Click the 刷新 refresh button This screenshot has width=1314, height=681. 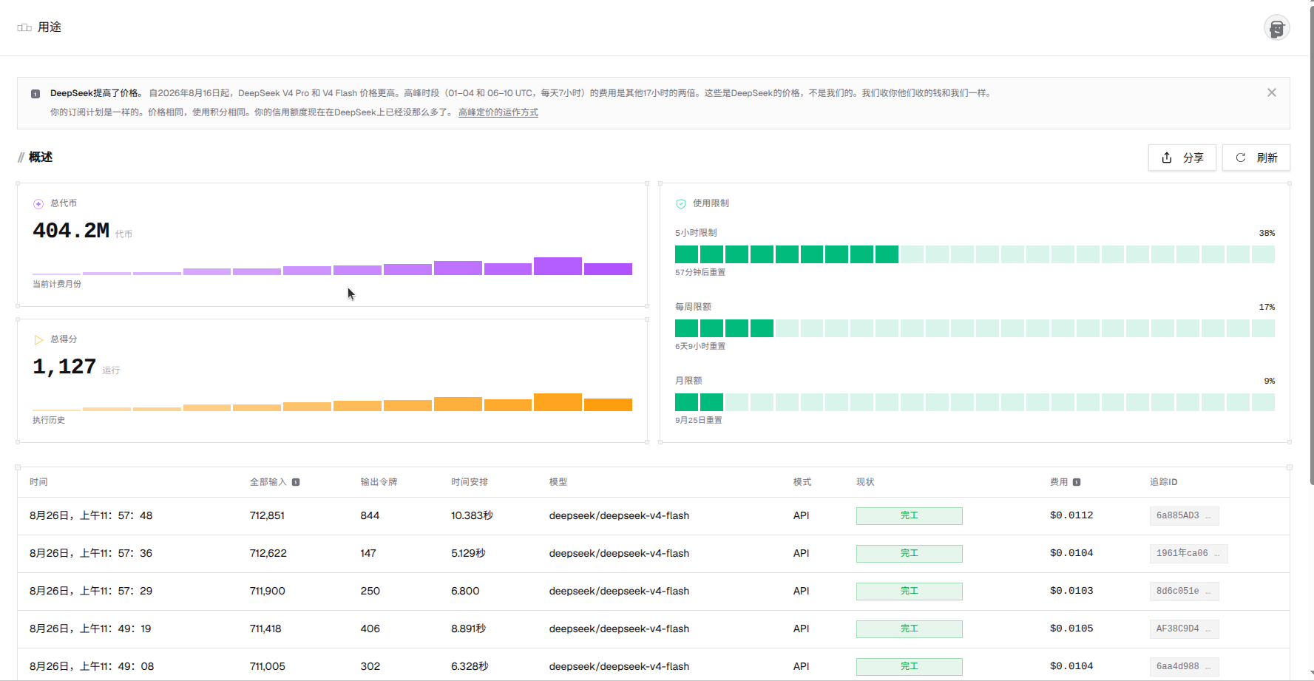(1256, 157)
